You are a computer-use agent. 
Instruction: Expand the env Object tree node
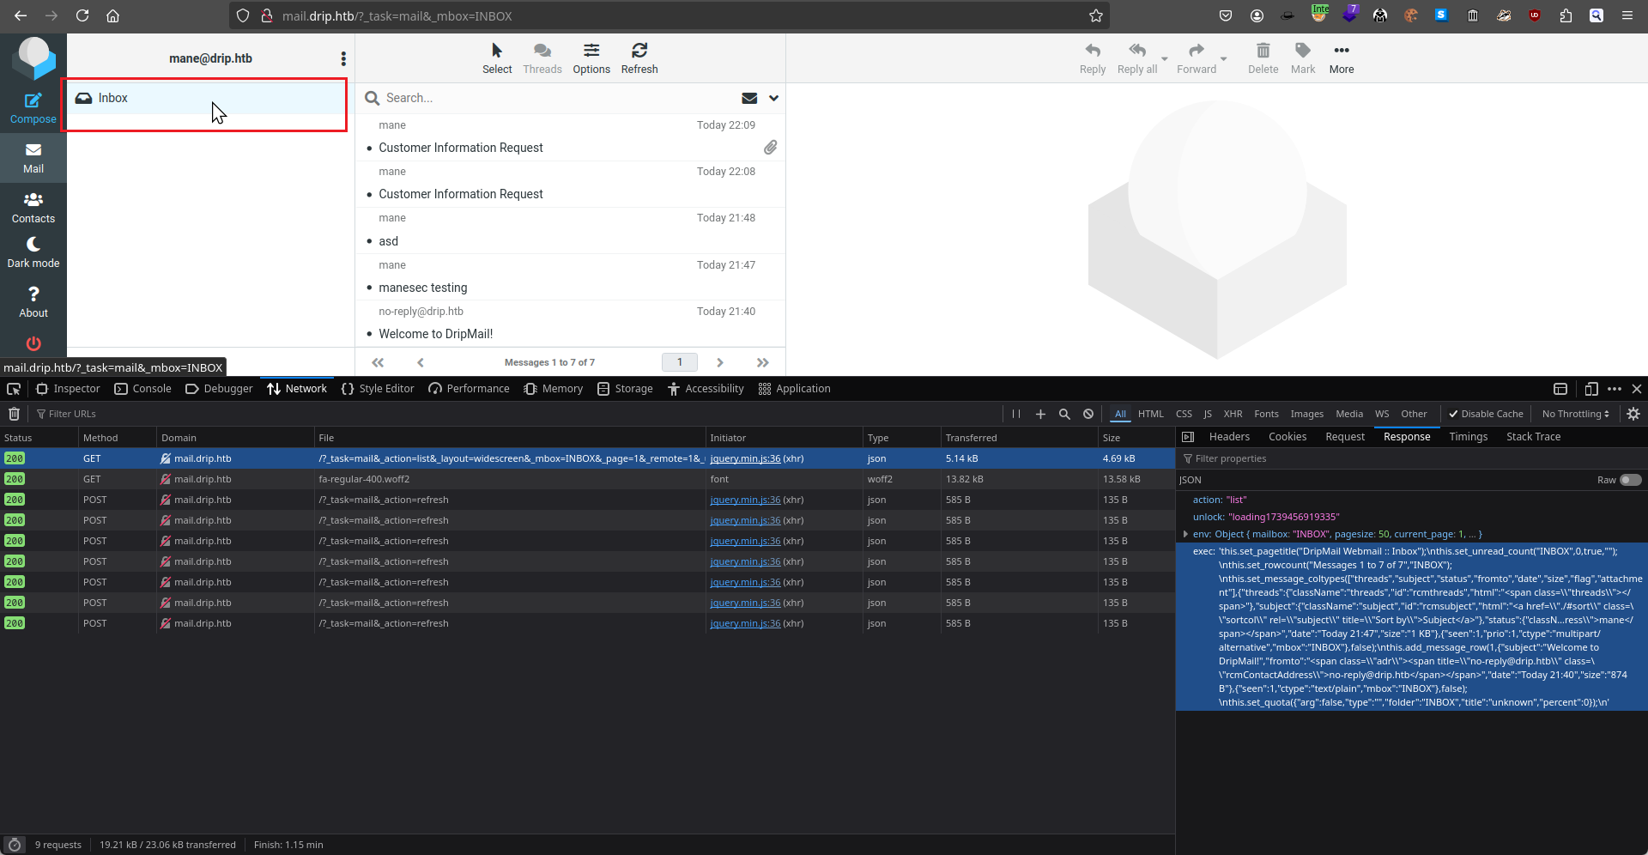point(1185,534)
